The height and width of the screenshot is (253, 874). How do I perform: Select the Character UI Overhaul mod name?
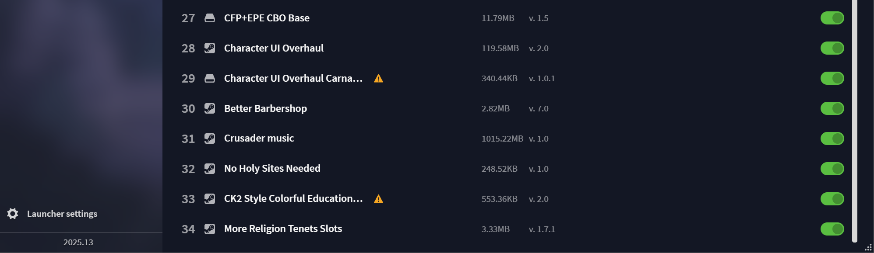point(274,48)
